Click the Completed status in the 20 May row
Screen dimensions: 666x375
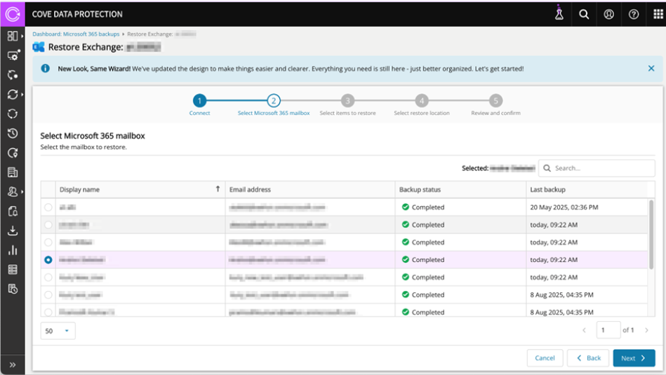click(423, 207)
